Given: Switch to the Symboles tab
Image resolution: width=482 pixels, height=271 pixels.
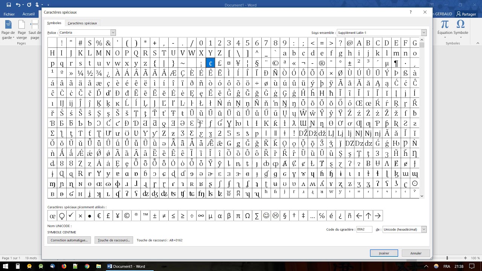Looking at the screenshot, I should 54,23.
